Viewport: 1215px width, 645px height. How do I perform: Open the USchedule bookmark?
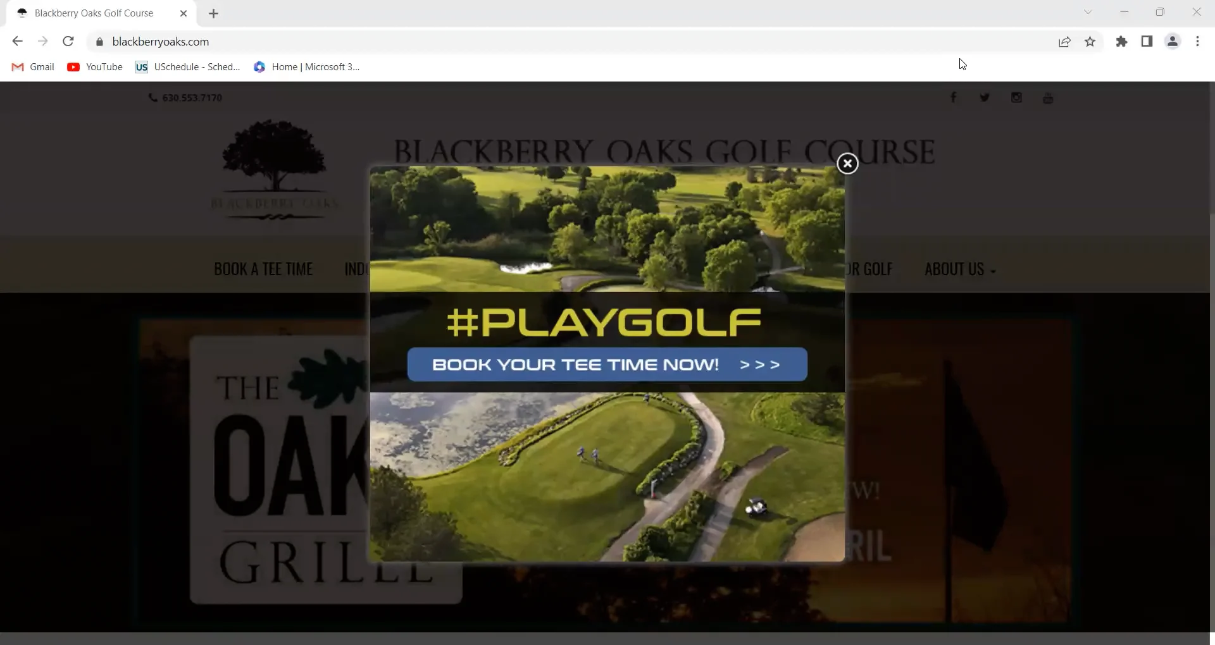click(188, 67)
